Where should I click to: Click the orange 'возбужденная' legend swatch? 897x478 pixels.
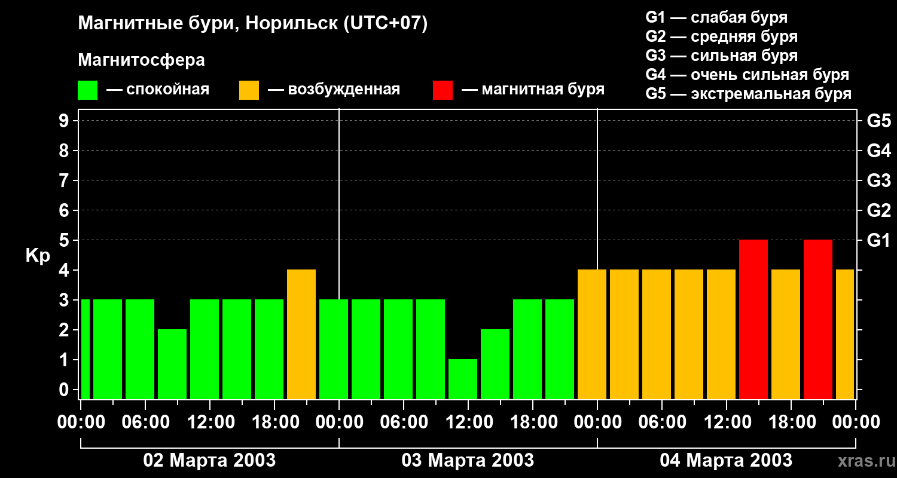249,90
